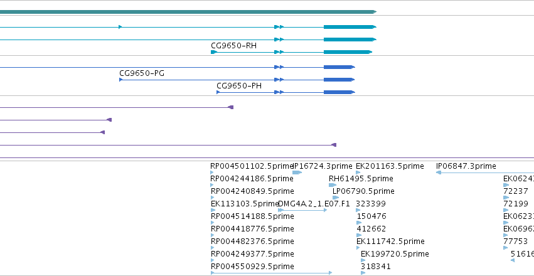
Task: Click the thick teal gene span bar
Action: [x=188, y=12]
